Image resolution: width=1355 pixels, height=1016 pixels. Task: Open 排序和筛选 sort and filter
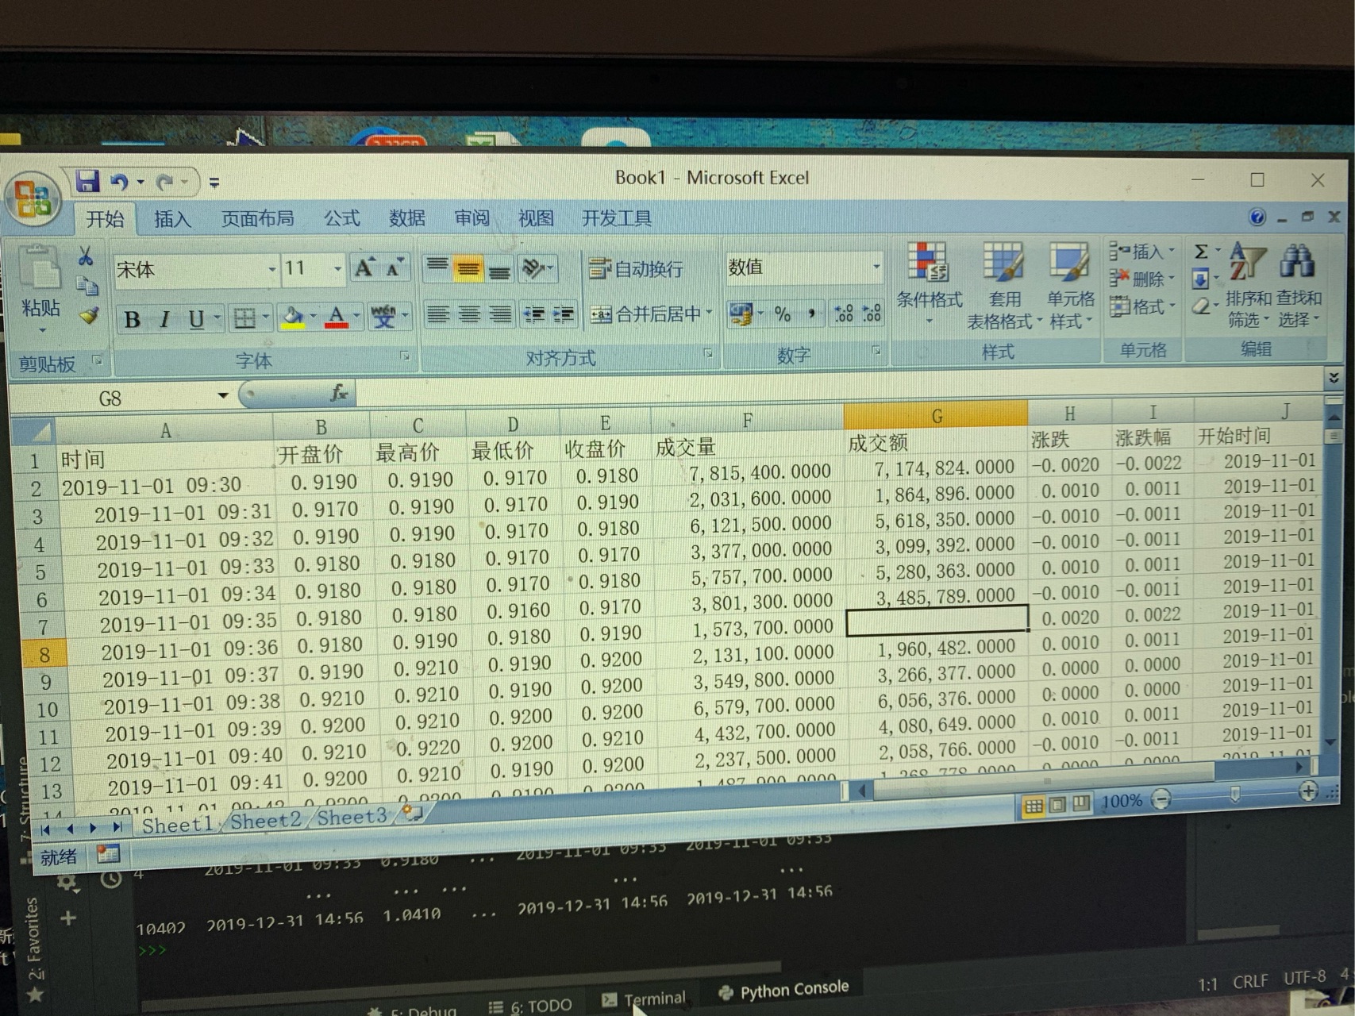click(x=1249, y=284)
